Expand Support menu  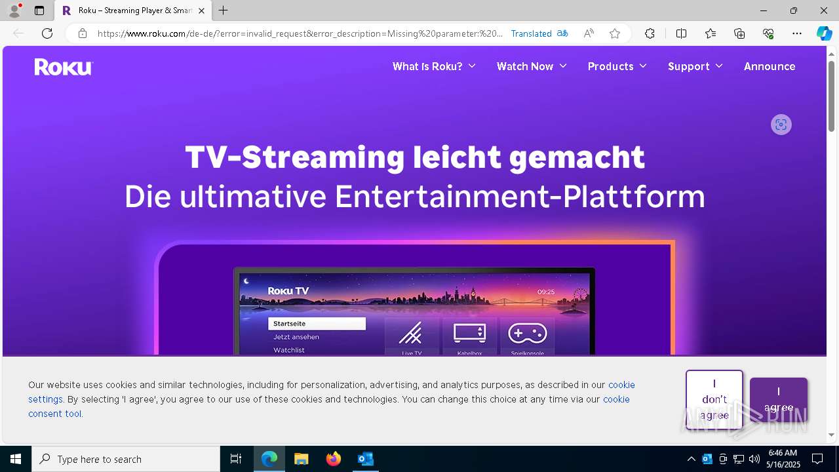[695, 66]
